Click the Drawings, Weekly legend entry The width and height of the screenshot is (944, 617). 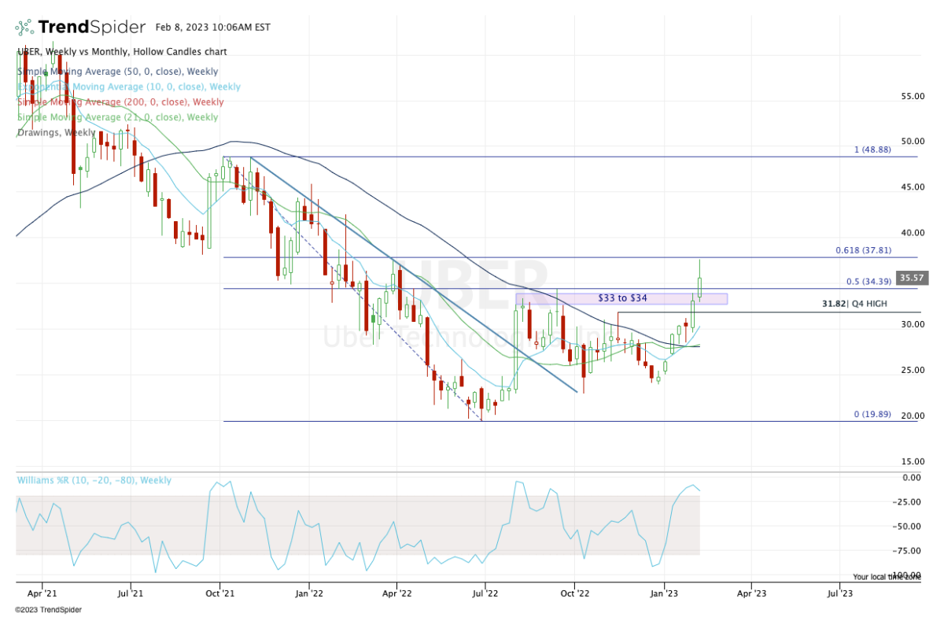point(58,132)
